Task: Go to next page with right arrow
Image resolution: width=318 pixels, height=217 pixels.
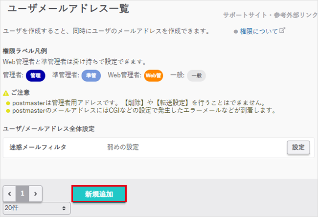Action: point(35,193)
